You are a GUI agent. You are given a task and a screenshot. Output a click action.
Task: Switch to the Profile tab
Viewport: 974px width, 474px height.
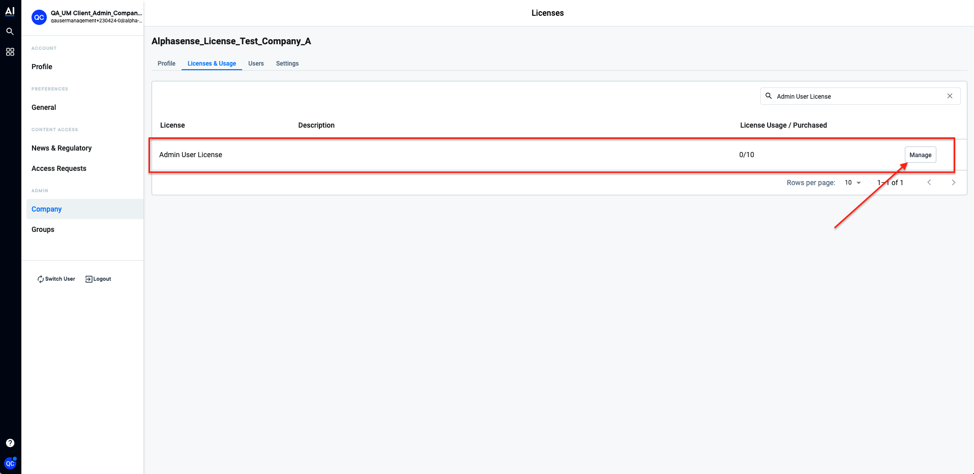pyautogui.click(x=166, y=64)
